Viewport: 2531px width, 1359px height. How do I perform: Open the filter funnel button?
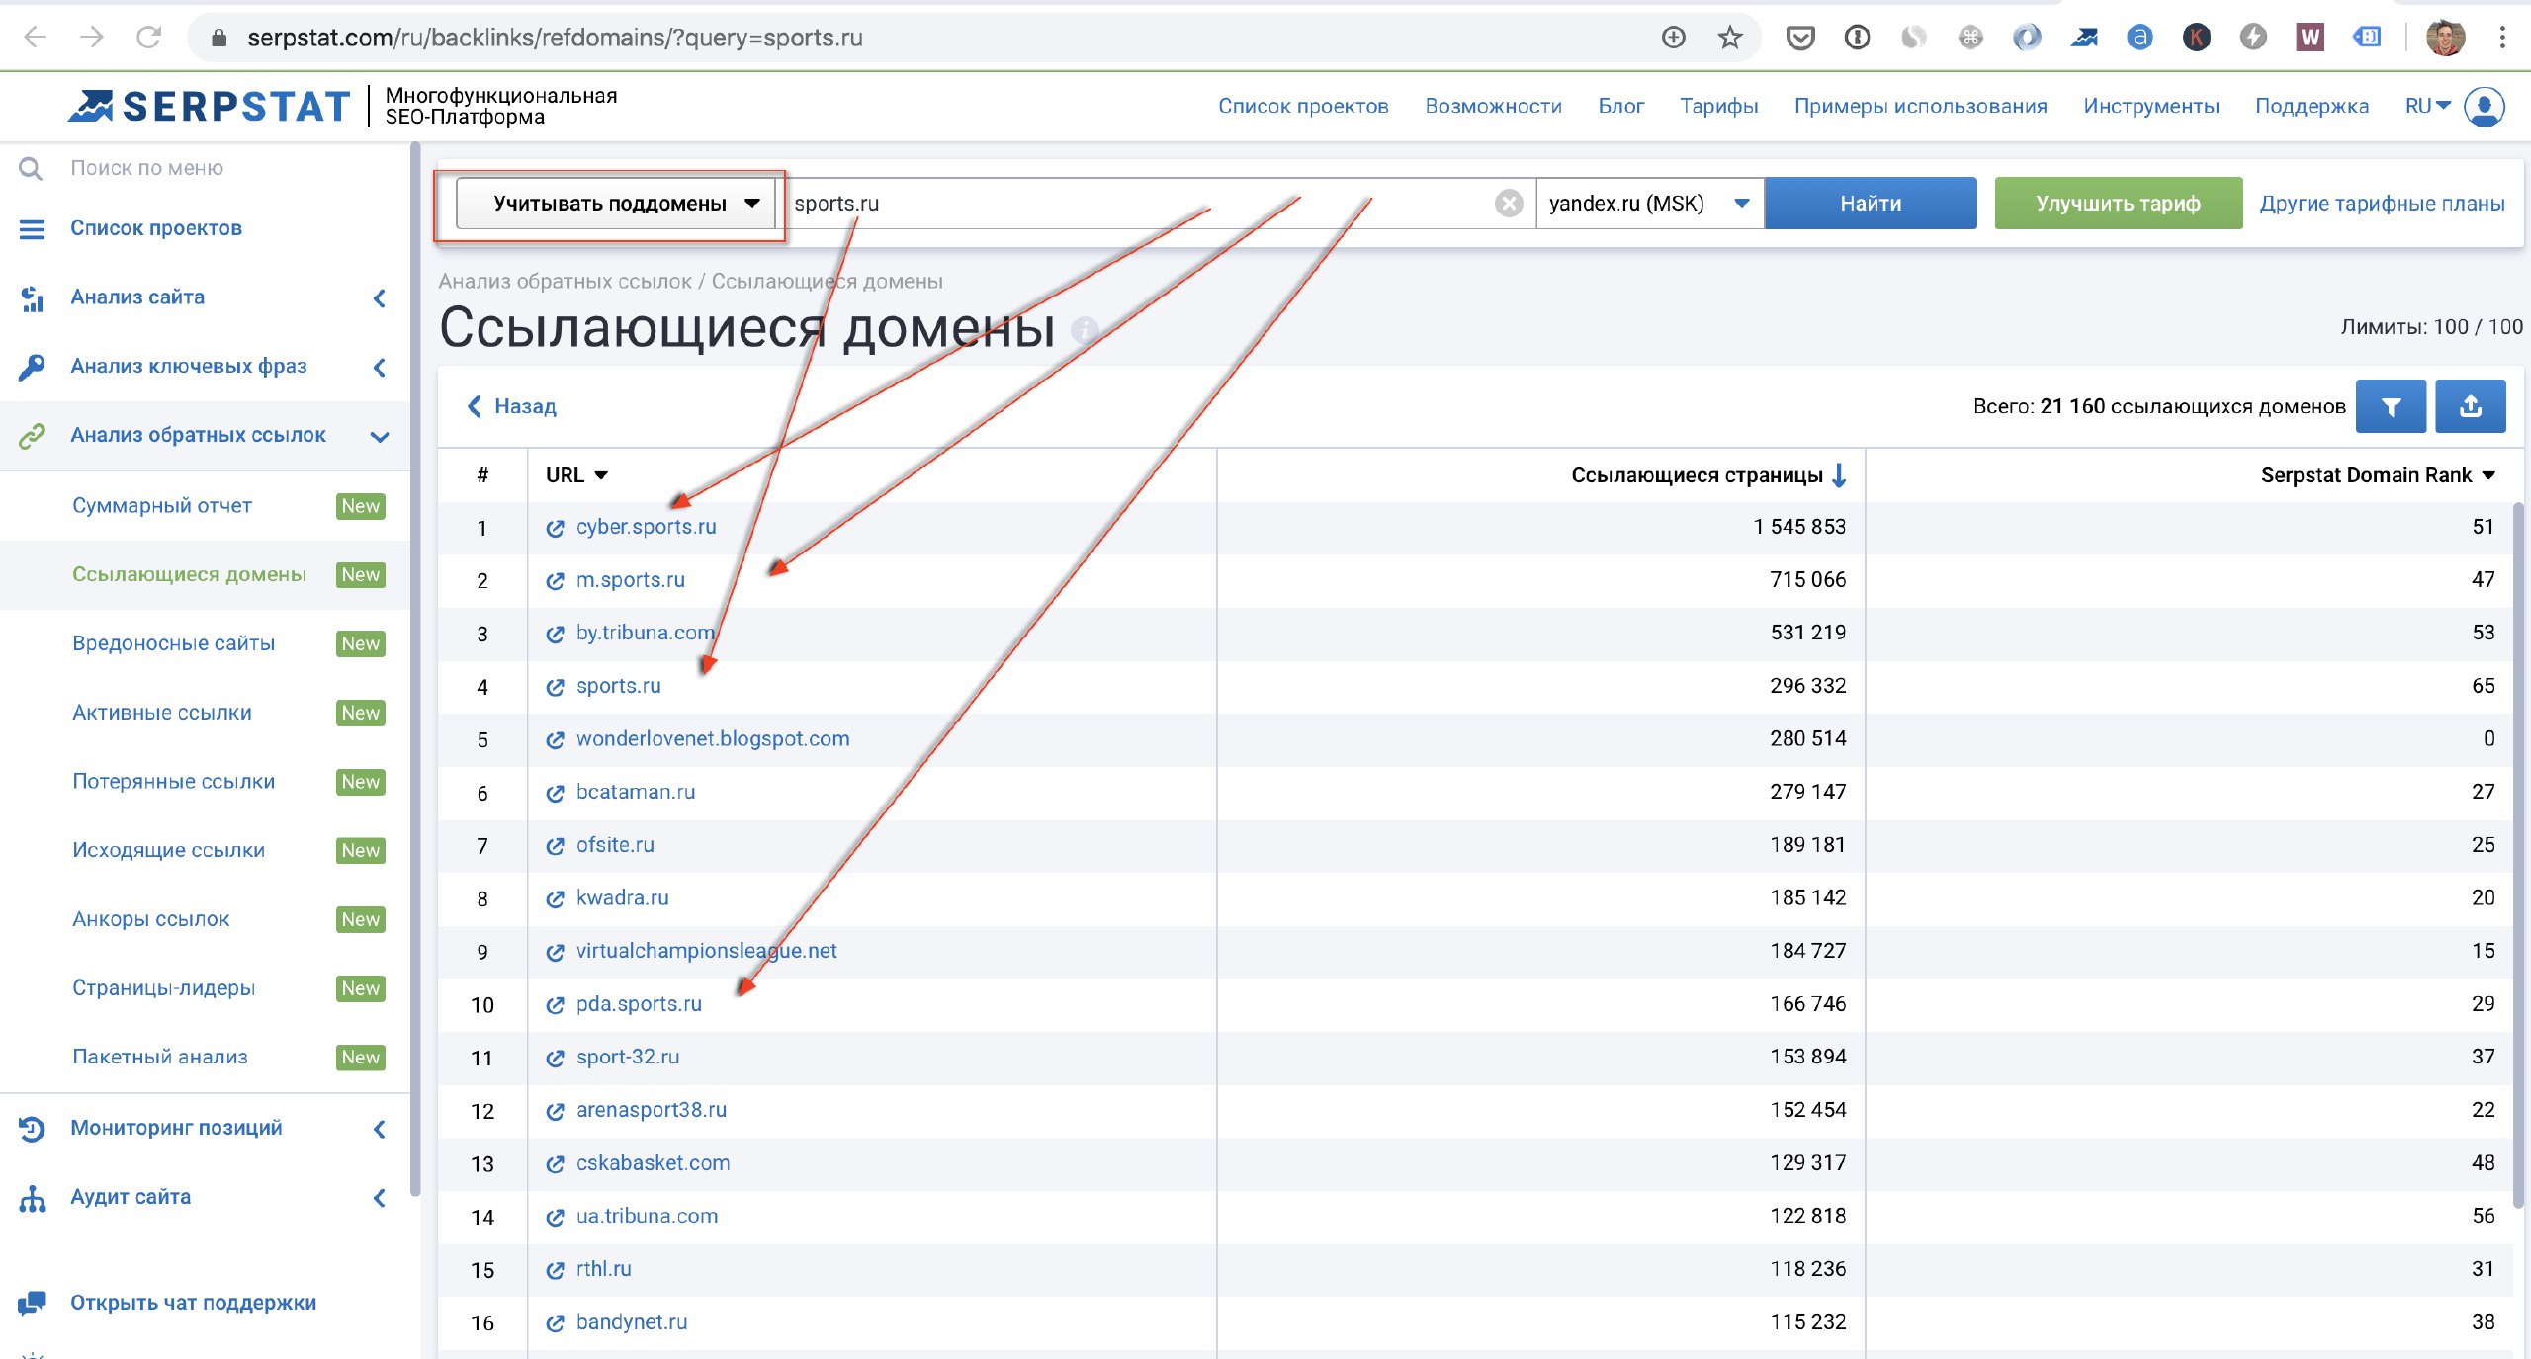(2391, 406)
